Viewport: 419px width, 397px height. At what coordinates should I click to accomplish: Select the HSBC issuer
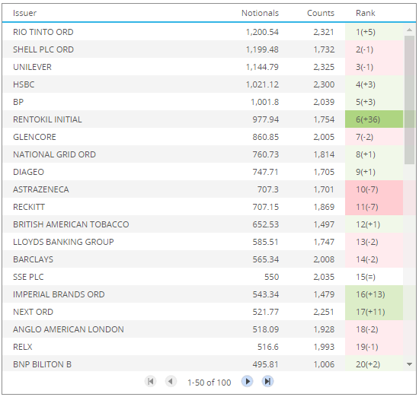[24, 84]
